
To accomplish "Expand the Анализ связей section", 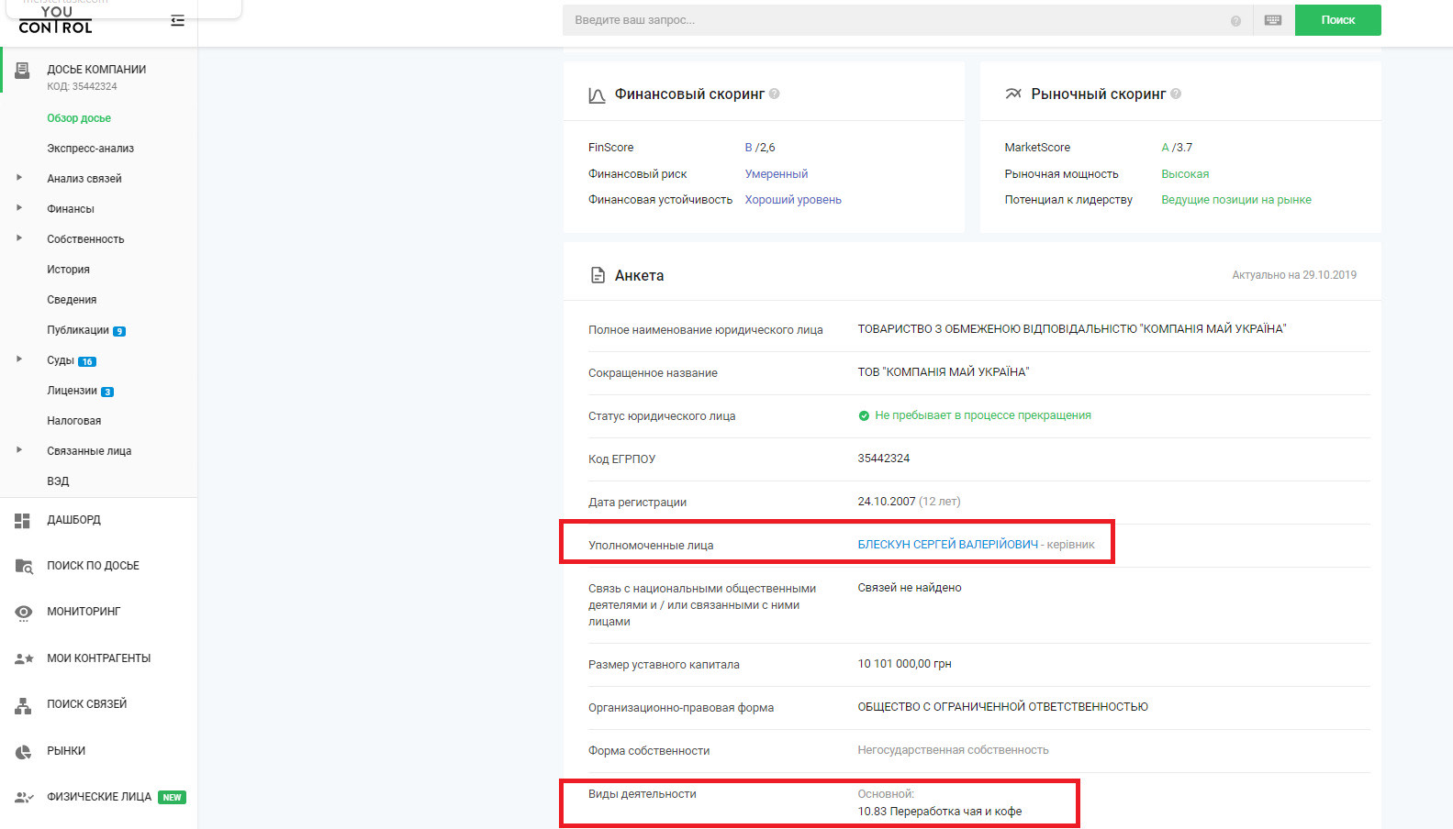I will coord(19,178).
